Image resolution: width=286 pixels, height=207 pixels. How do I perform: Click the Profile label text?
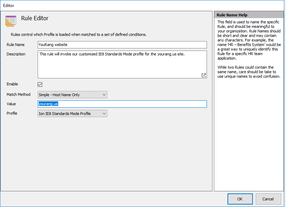pyautogui.click(x=12, y=114)
